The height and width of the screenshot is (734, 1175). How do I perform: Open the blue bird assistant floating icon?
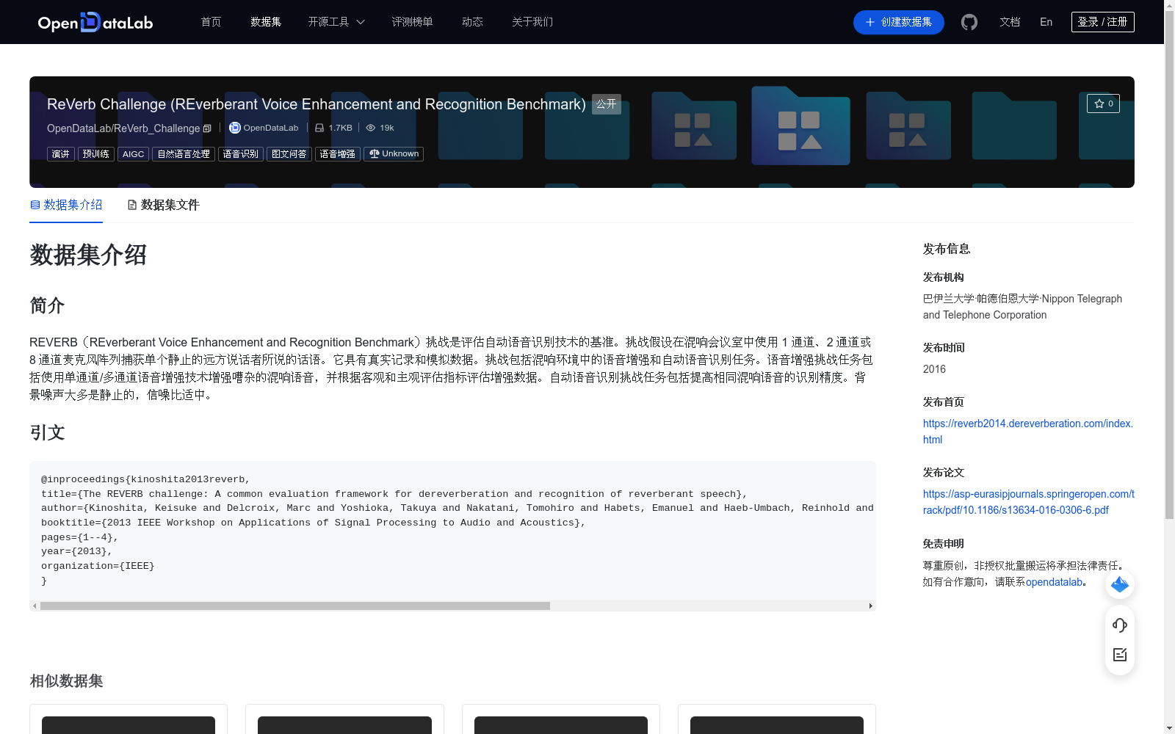pos(1120,584)
